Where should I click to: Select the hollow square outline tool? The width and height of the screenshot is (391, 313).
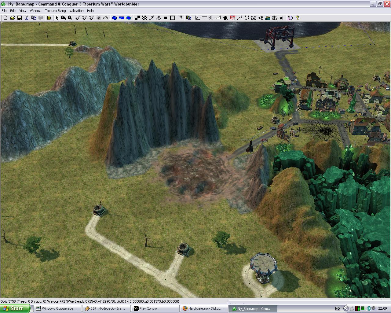[x=173, y=18]
